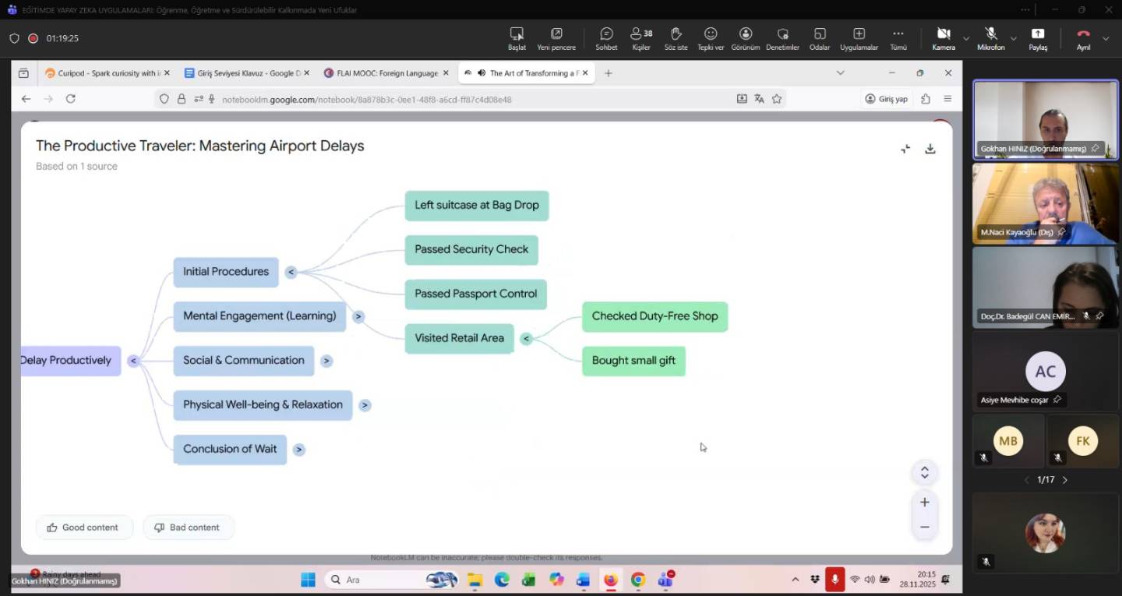
Task: Open the Sohbet chat panel
Action: [x=606, y=37]
